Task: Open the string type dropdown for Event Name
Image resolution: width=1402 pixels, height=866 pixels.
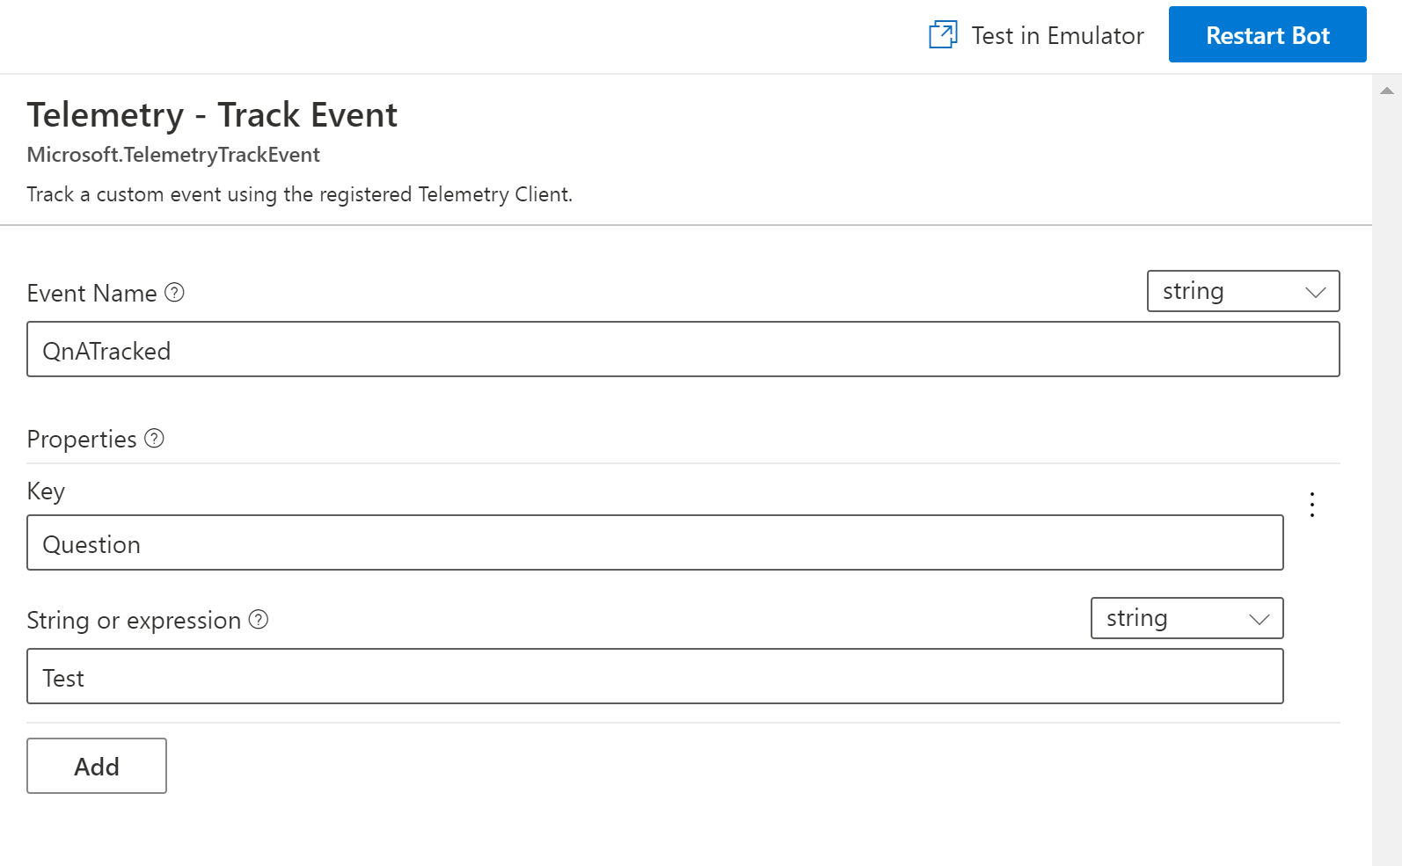Action: pyautogui.click(x=1242, y=291)
